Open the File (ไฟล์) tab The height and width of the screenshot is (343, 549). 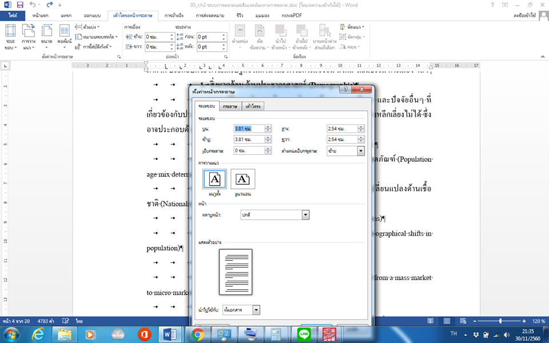coord(13,15)
